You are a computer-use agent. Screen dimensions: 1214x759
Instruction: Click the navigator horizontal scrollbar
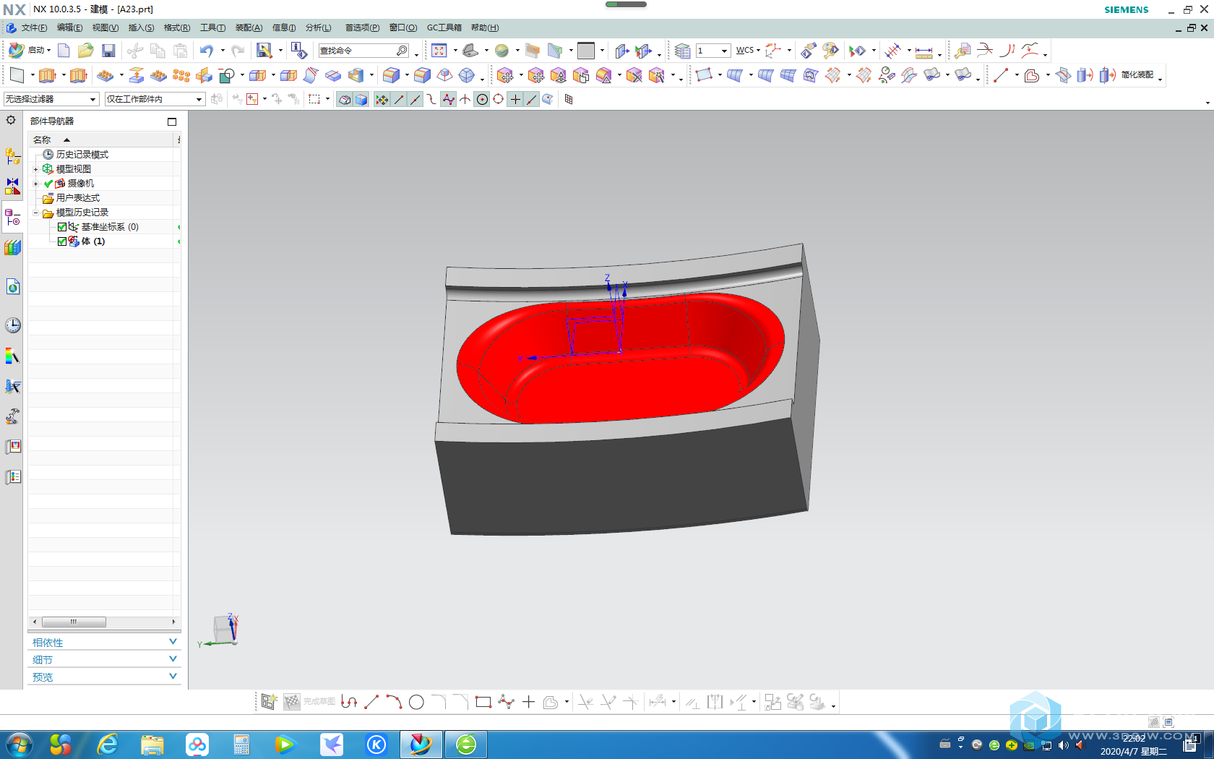click(104, 622)
